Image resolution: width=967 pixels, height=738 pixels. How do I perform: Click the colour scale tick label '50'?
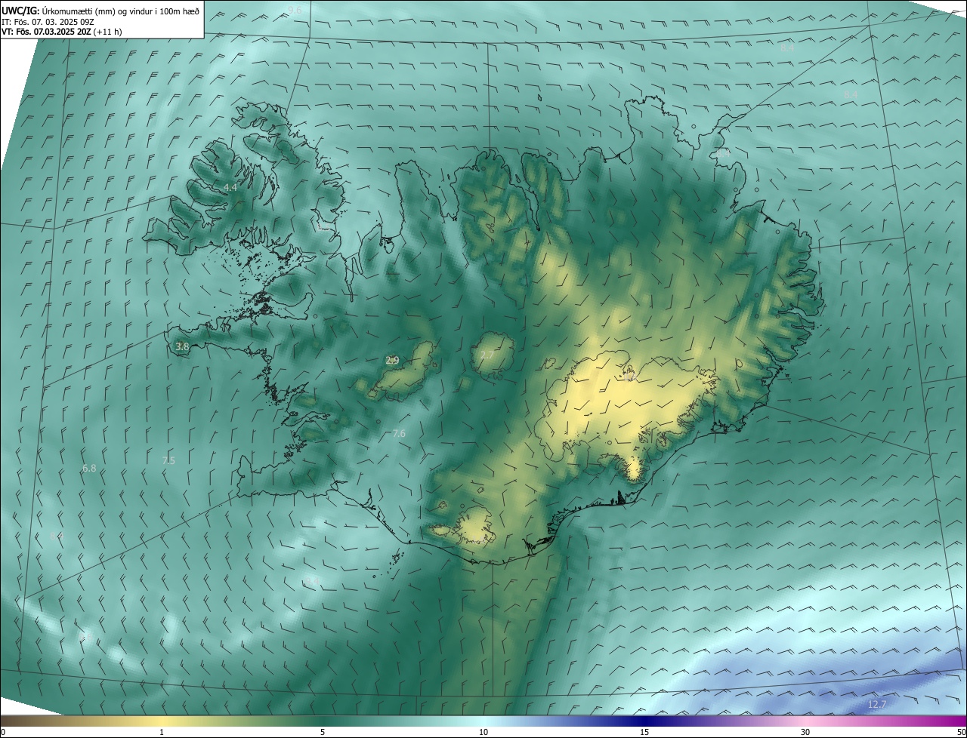tap(961, 732)
